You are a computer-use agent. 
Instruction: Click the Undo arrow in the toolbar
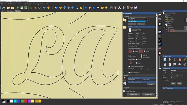coord(4,8)
